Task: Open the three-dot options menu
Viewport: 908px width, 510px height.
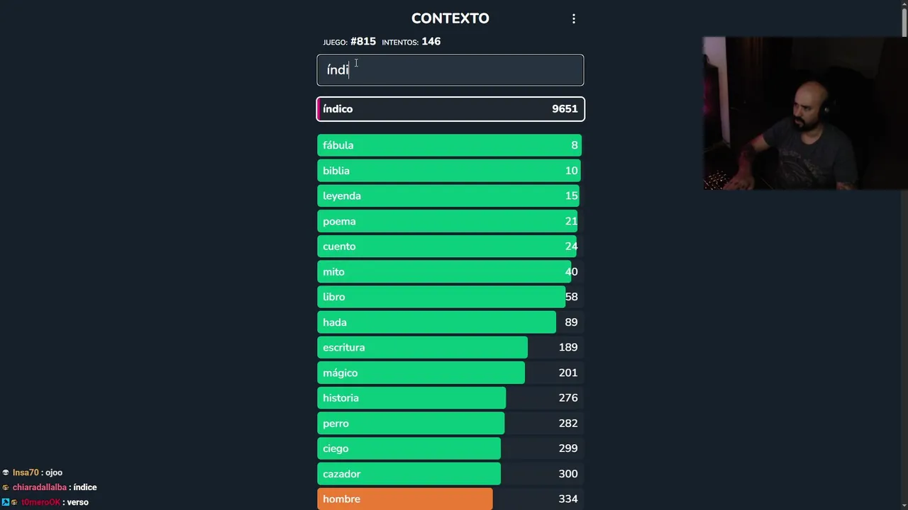Action: (x=574, y=19)
